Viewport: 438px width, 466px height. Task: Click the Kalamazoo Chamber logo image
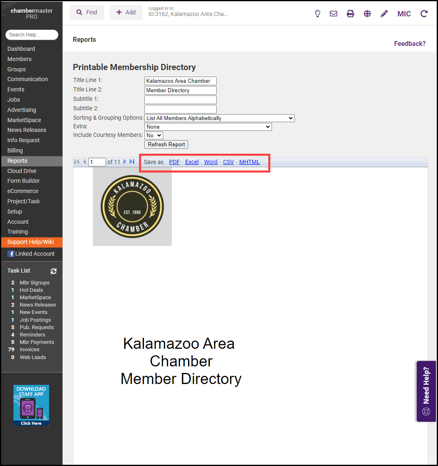pyautogui.click(x=132, y=207)
